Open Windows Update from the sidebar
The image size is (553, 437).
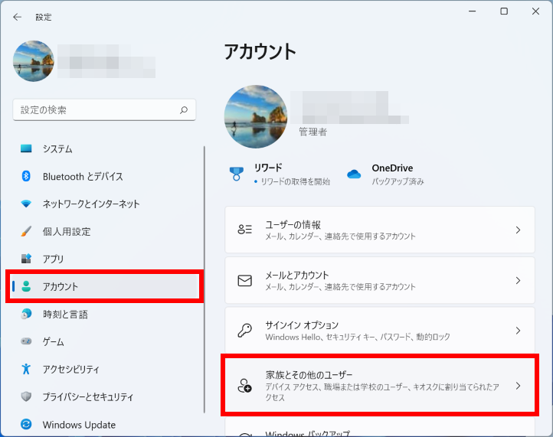coord(79,424)
